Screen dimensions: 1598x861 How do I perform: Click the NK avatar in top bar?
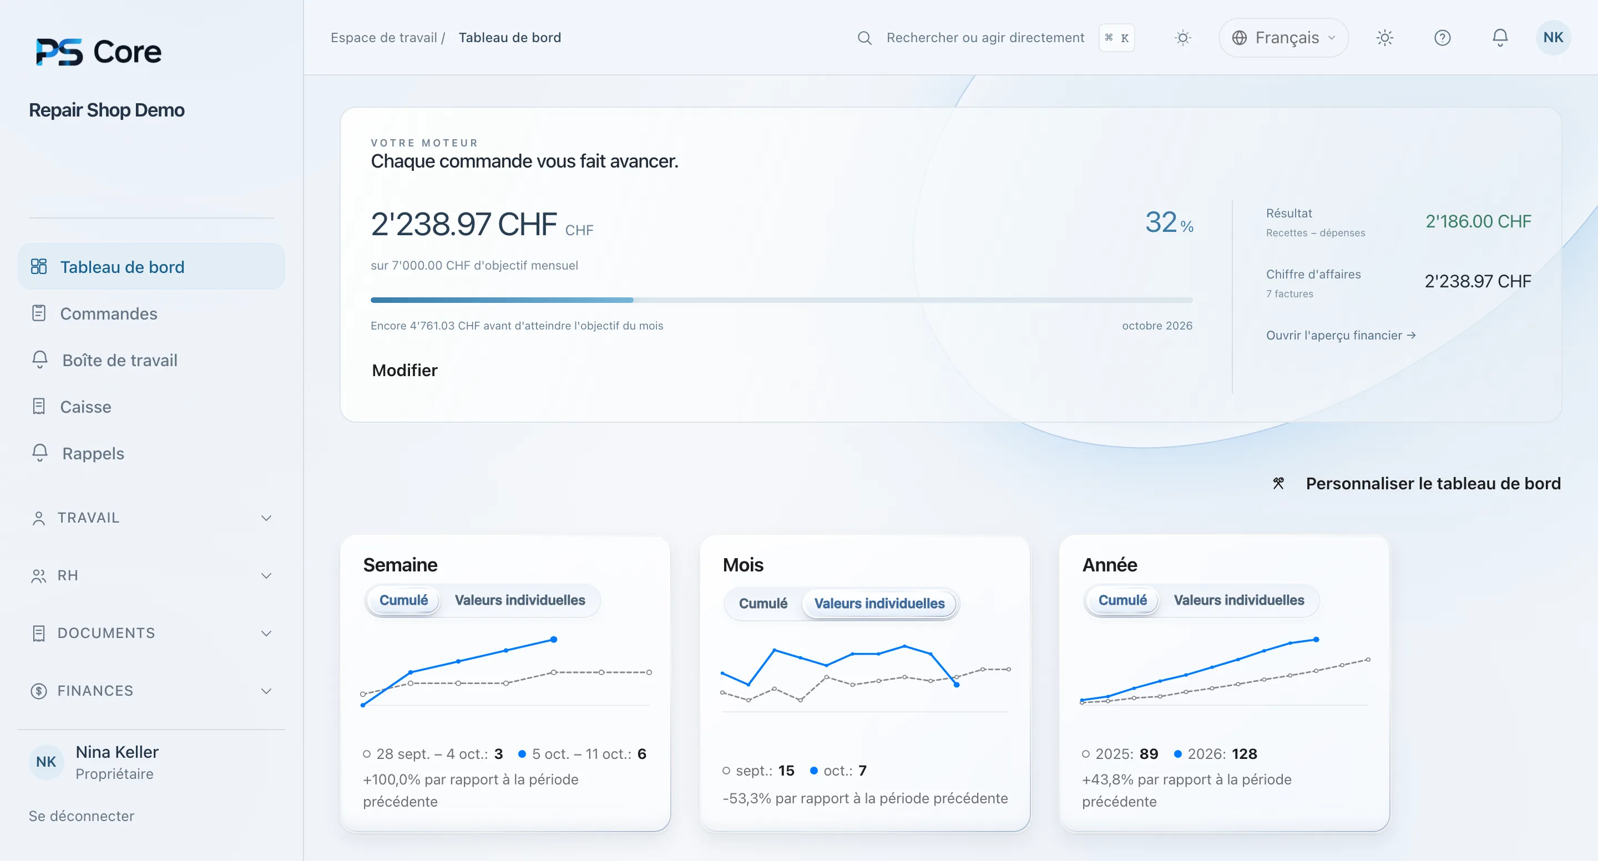pyautogui.click(x=1553, y=38)
